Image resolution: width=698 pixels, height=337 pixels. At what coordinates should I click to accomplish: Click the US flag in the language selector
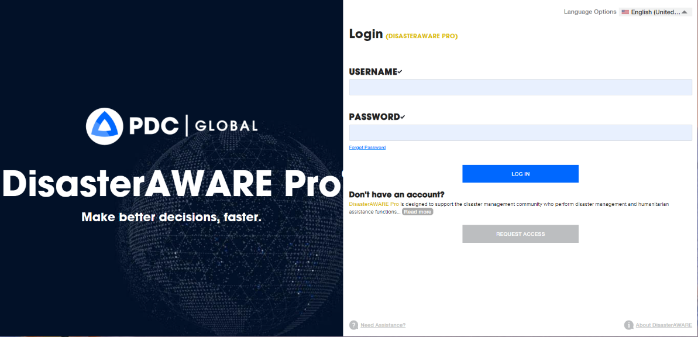(x=625, y=12)
